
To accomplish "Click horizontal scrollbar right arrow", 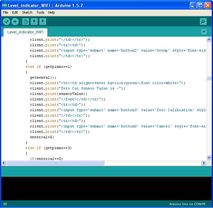I will pyautogui.click(x=203, y=163).
